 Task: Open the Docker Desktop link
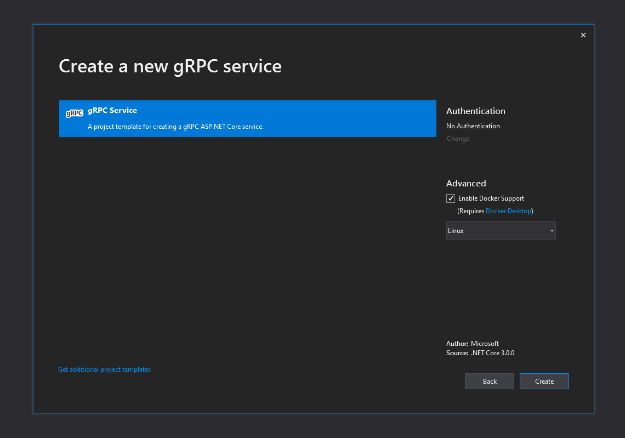(x=508, y=211)
